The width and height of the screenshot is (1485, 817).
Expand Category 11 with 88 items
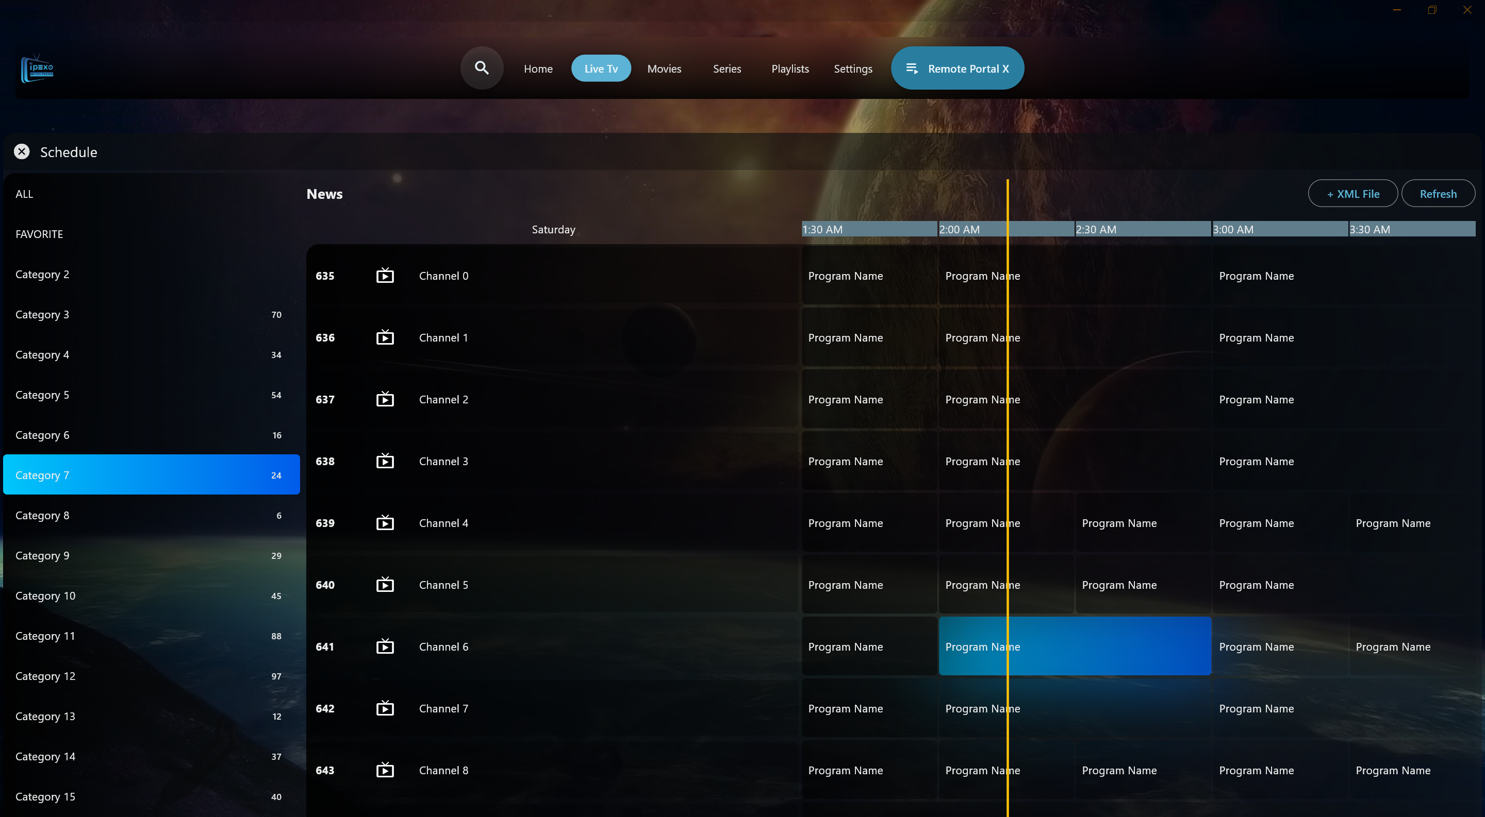coord(151,635)
